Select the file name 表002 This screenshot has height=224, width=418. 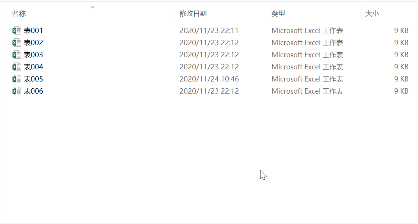[x=33, y=43]
